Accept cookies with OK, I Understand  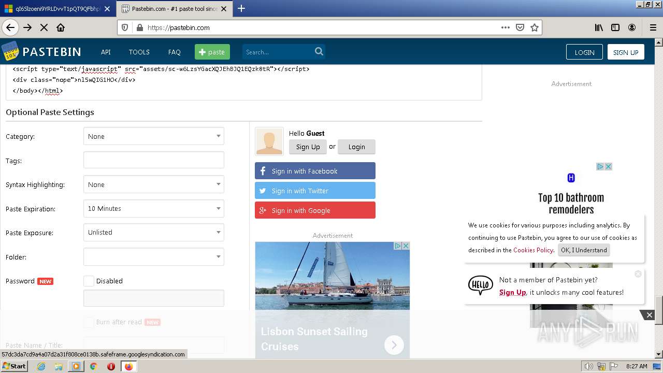click(x=584, y=250)
